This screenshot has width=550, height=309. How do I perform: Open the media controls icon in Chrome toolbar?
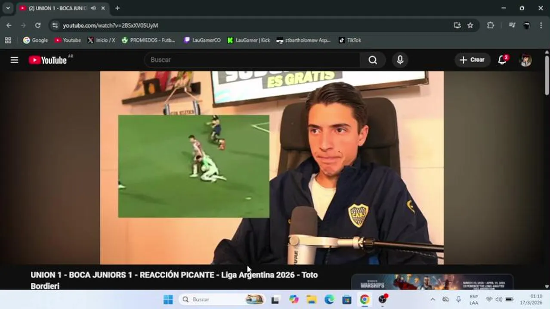click(512, 25)
